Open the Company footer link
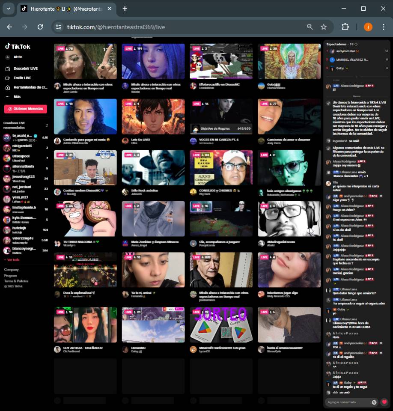Viewport: 393px width, 411px height. 11,270
